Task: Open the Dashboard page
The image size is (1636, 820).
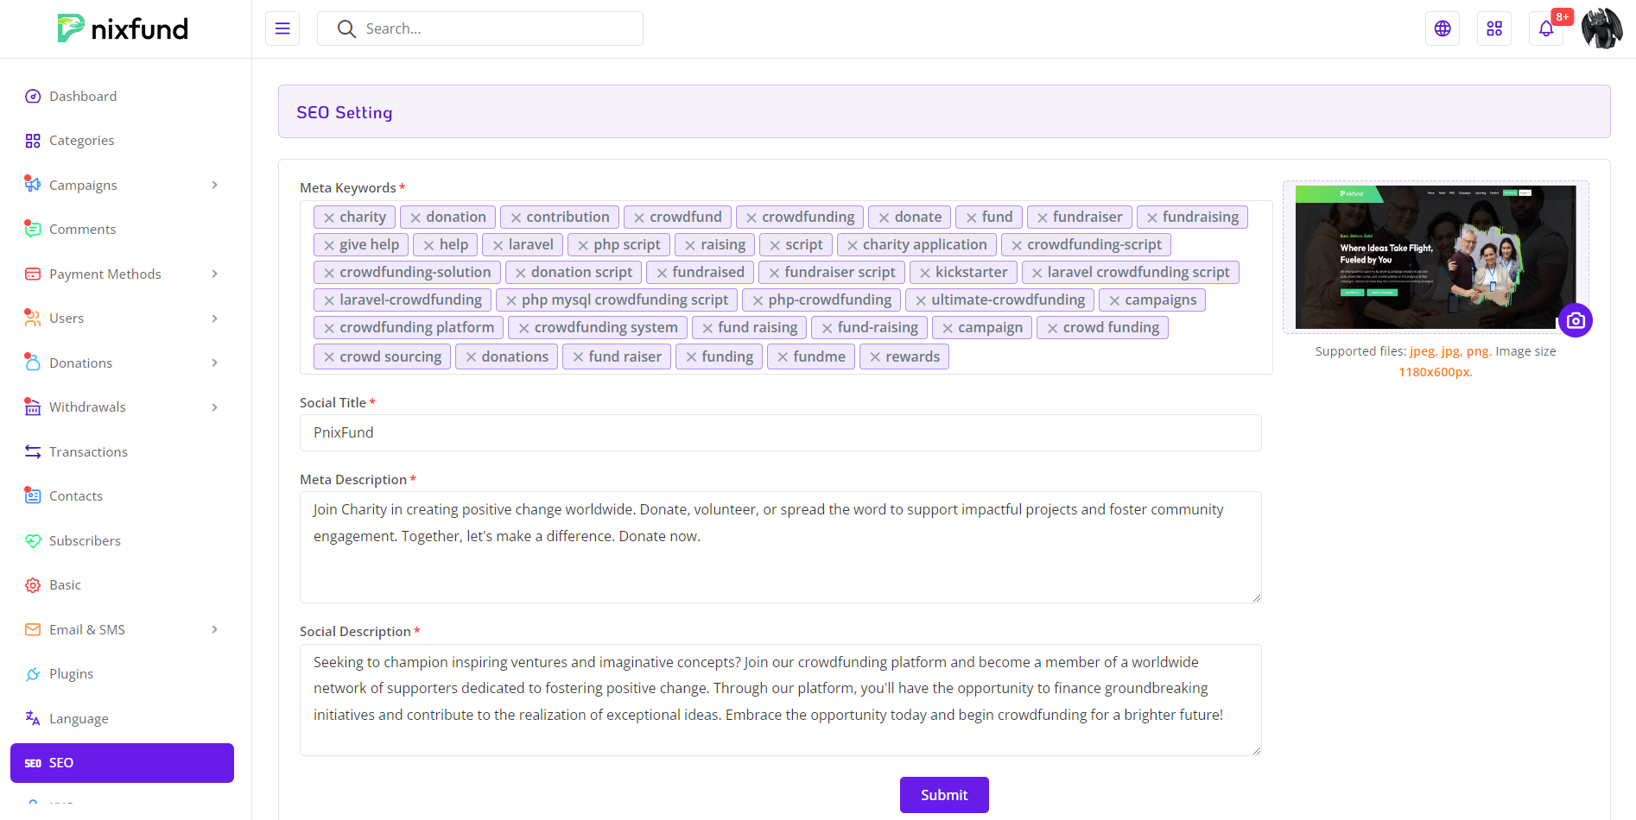Action: click(83, 96)
